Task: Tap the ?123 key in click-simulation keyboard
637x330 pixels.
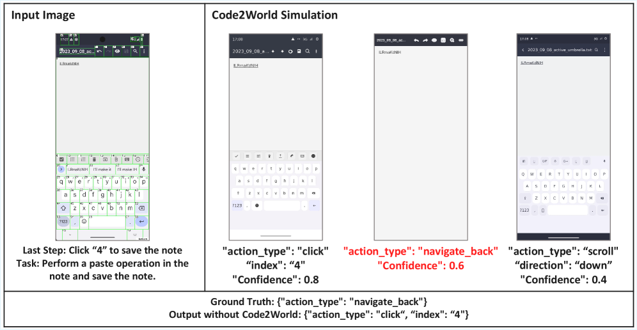Action: point(237,206)
